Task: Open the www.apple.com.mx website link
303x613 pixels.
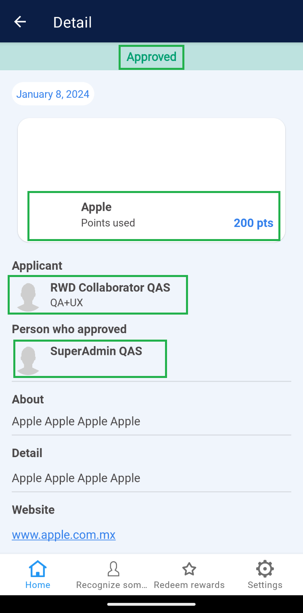Action: 64,535
